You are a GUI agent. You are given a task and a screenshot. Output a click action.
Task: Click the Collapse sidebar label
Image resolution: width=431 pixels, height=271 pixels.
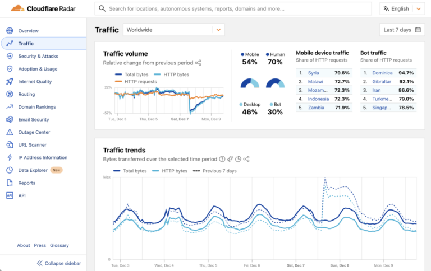point(63,263)
